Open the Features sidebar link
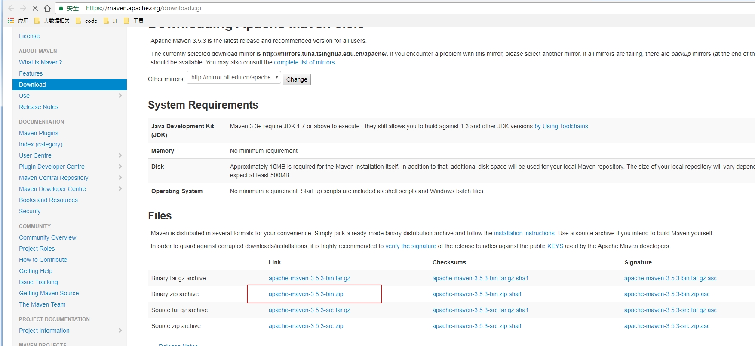Viewport: 755px width, 346px height. tap(31, 73)
